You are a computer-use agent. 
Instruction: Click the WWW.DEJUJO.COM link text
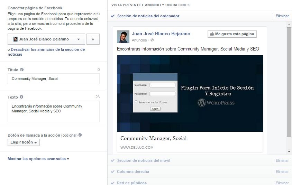coord(137,148)
